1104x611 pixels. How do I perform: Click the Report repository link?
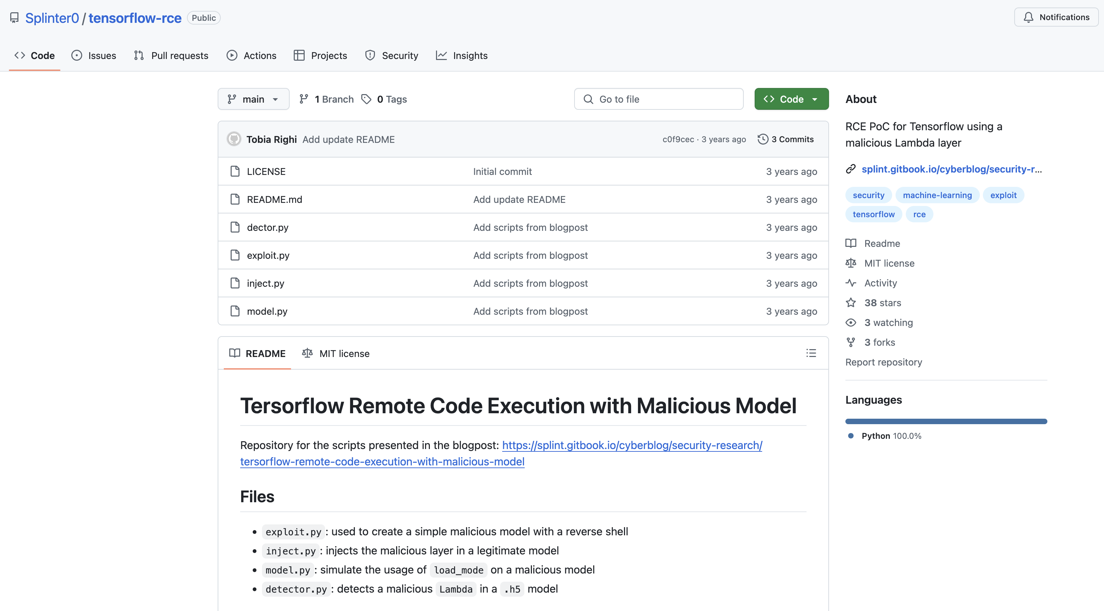pyautogui.click(x=883, y=362)
